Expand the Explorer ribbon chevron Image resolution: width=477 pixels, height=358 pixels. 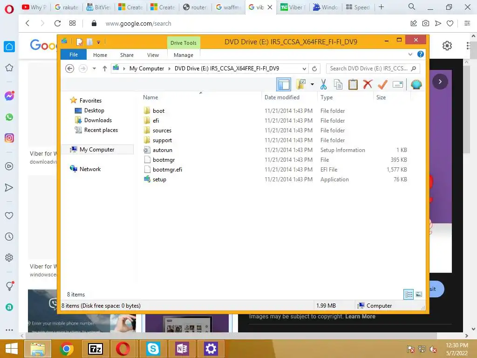[410, 54]
